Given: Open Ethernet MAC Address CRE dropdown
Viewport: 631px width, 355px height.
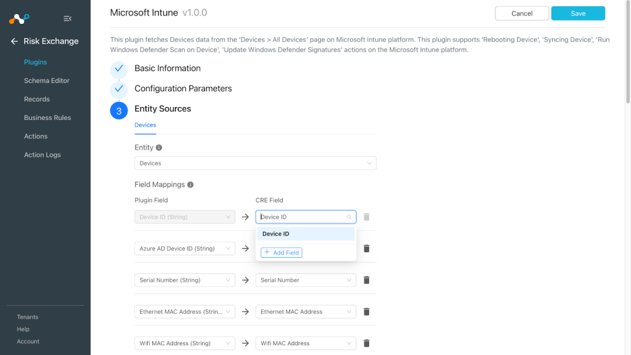Looking at the screenshot, I should click(306, 312).
